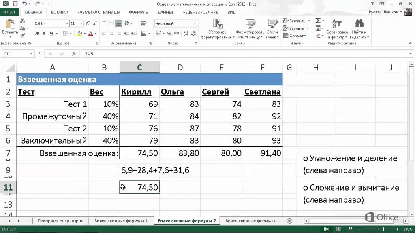This screenshot has height=233, width=415.
Task: Collapse the ribbon with the chevron
Action: tap(410, 43)
